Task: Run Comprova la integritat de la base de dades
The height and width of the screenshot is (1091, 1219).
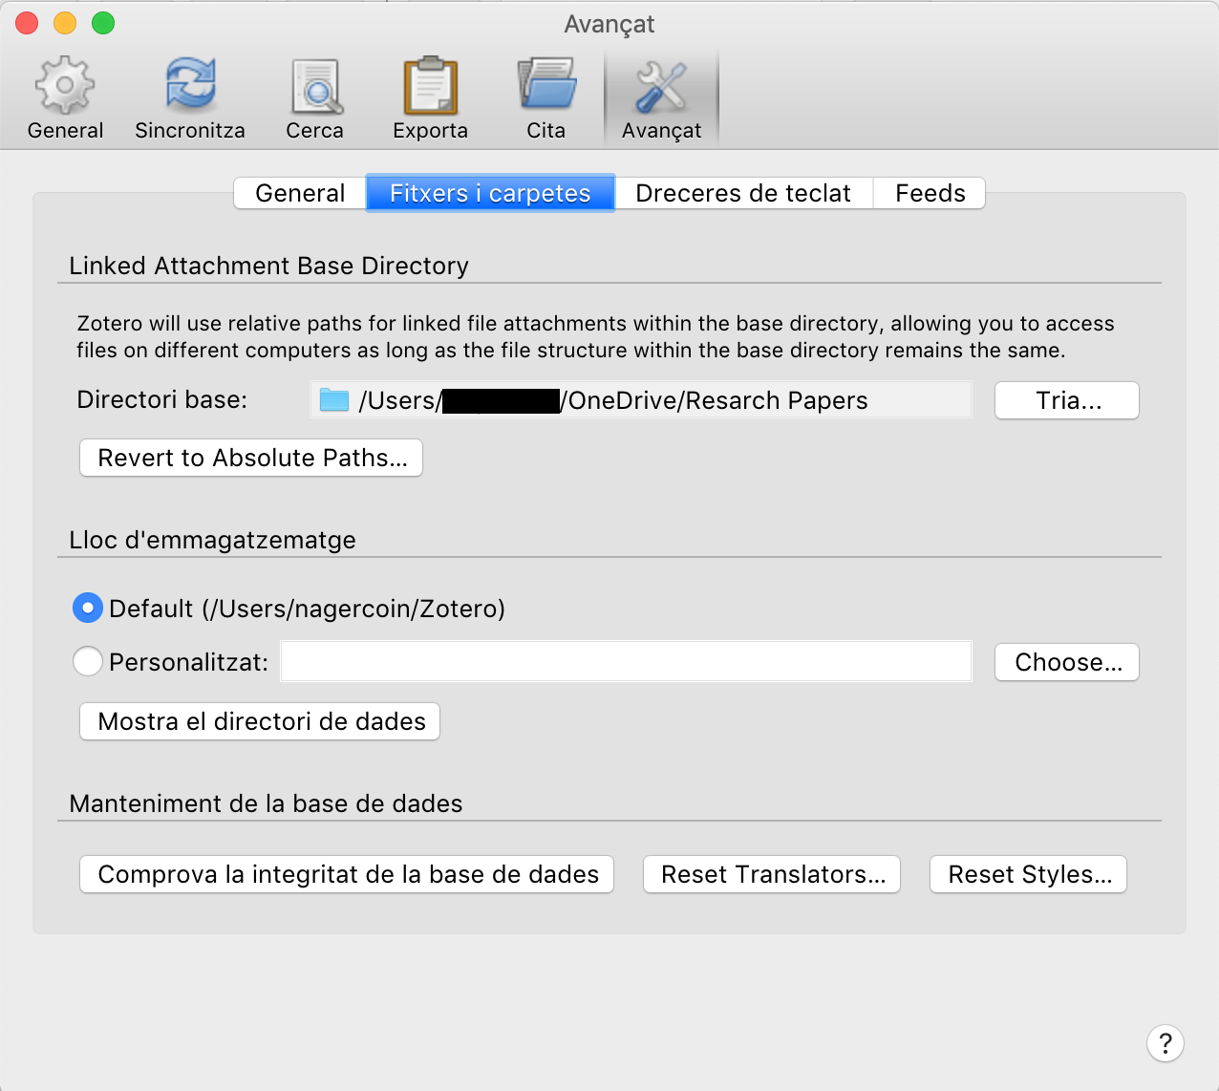Action: [346, 873]
